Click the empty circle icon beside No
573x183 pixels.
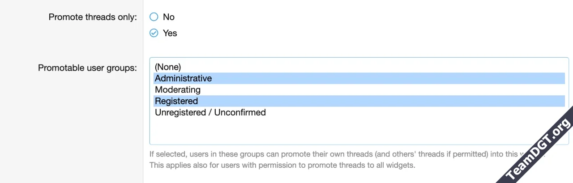pyautogui.click(x=154, y=17)
